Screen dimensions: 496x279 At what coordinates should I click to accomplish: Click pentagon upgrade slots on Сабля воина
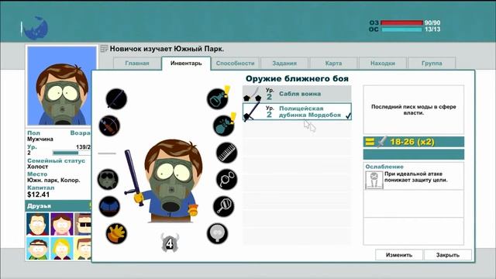pos(253,98)
